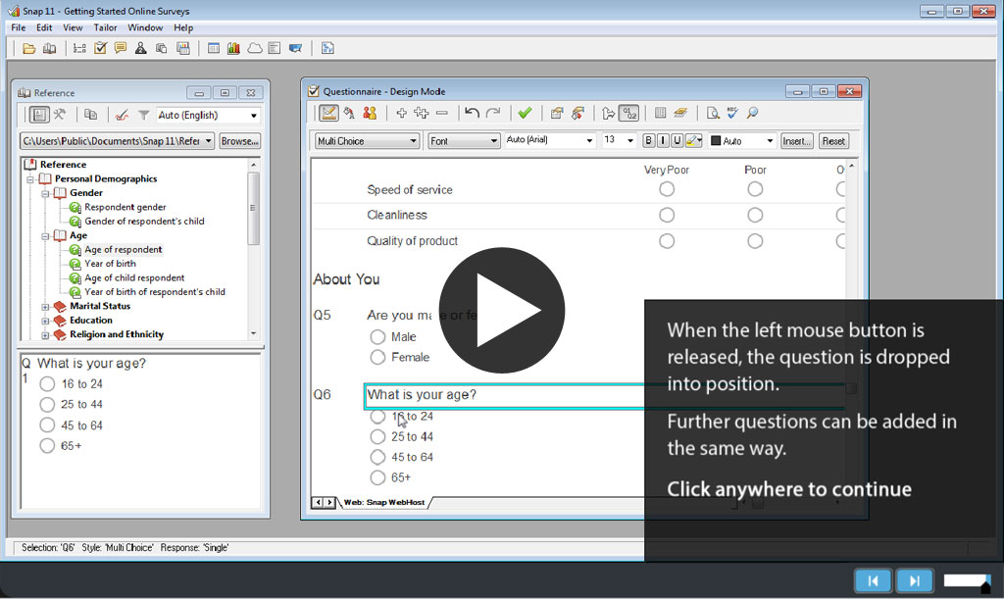Screen dimensions: 1004x599
Task: Open the Variables list icon
Action: click(x=79, y=49)
